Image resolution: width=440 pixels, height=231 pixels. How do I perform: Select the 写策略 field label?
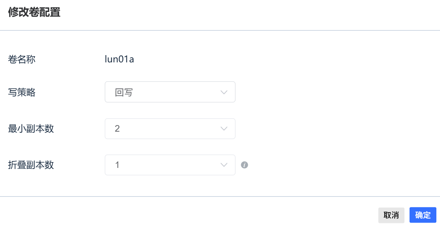[x=22, y=92]
